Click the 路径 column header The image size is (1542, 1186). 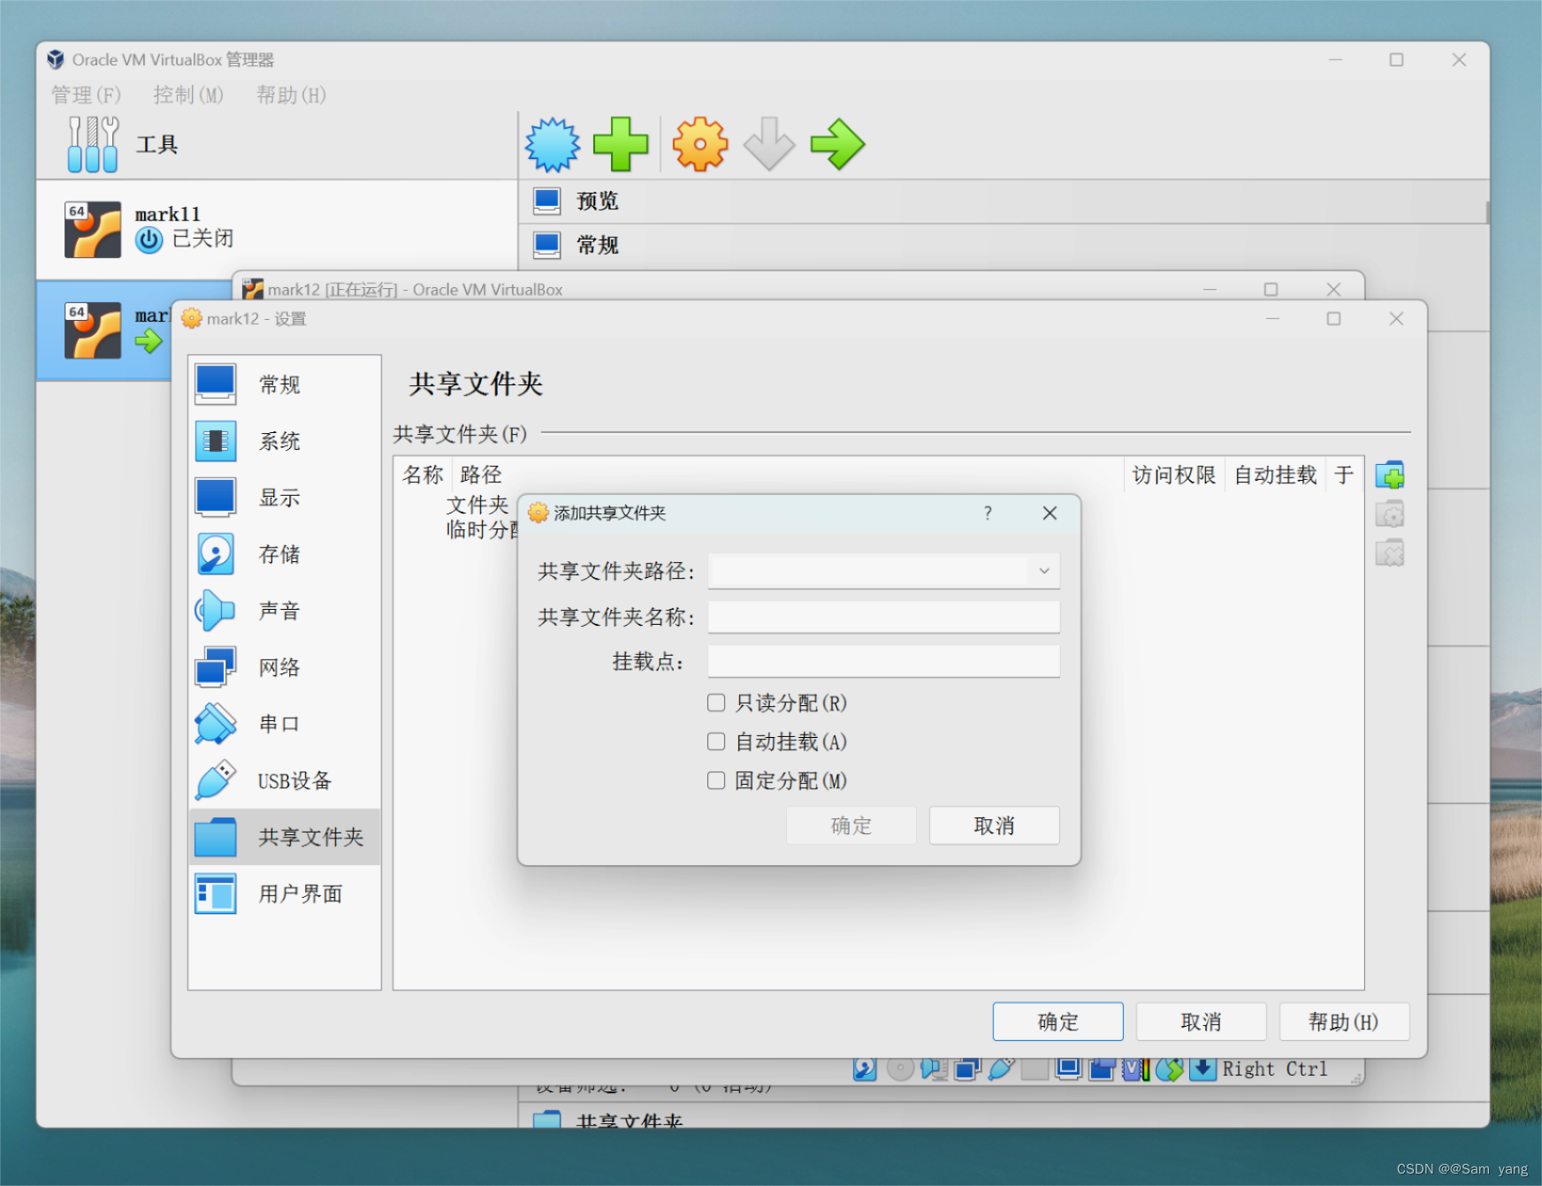point(481,475)
